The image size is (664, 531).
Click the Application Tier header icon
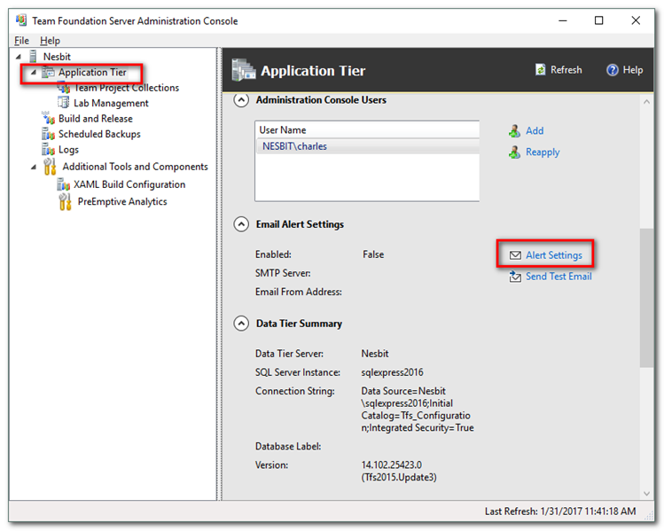[x=244, y=70]
